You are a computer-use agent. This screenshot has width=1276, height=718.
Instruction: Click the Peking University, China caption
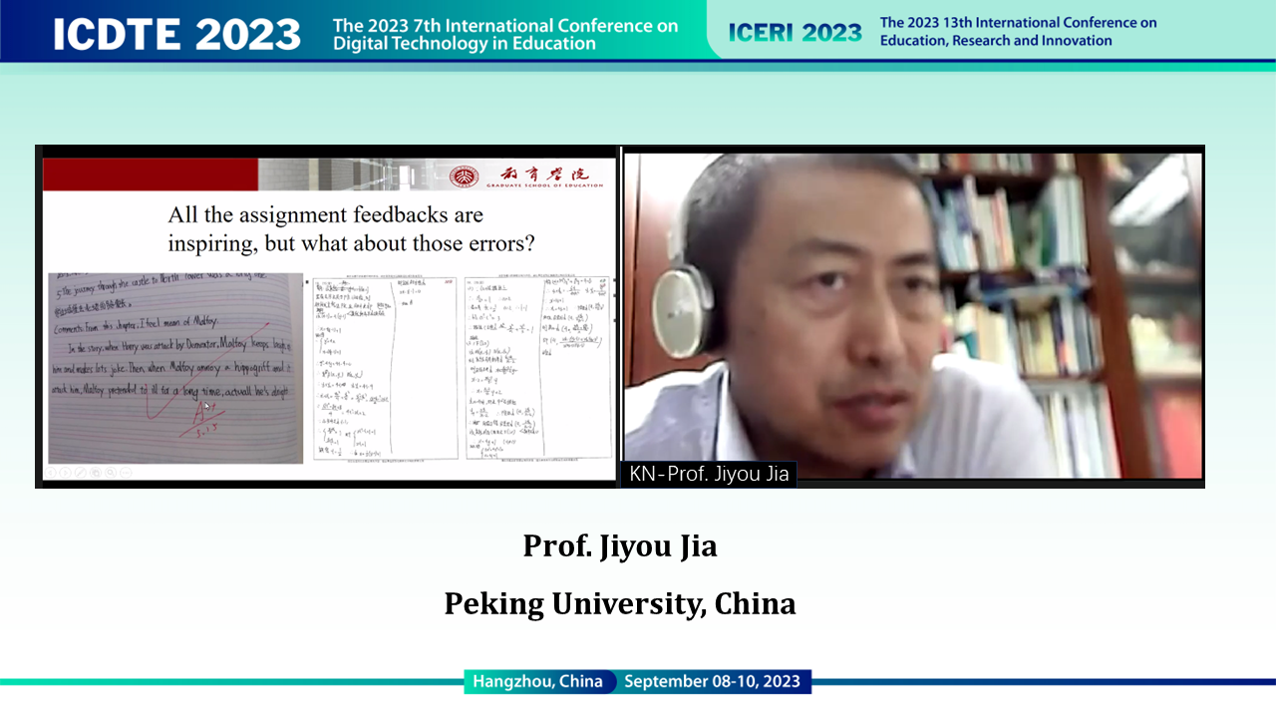click(x=620, y=604)
